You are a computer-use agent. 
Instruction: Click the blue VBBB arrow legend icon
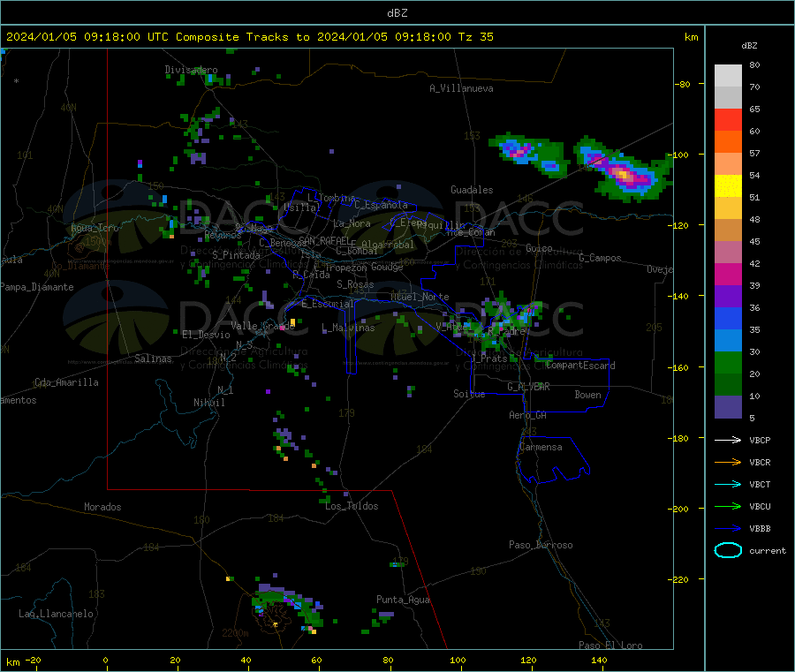(728, 528)
